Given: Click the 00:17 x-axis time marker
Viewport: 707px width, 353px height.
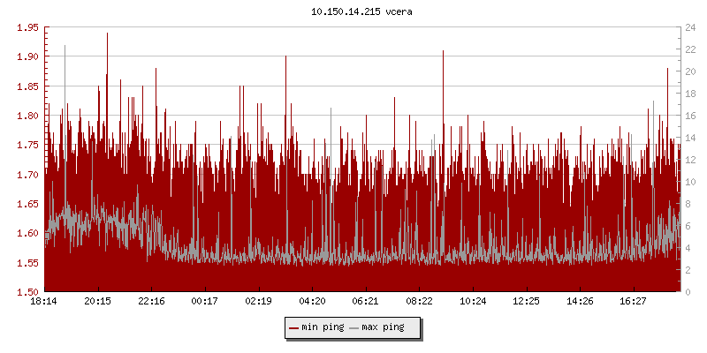Looking at the screenshot, I should click(x=204, y=301).
